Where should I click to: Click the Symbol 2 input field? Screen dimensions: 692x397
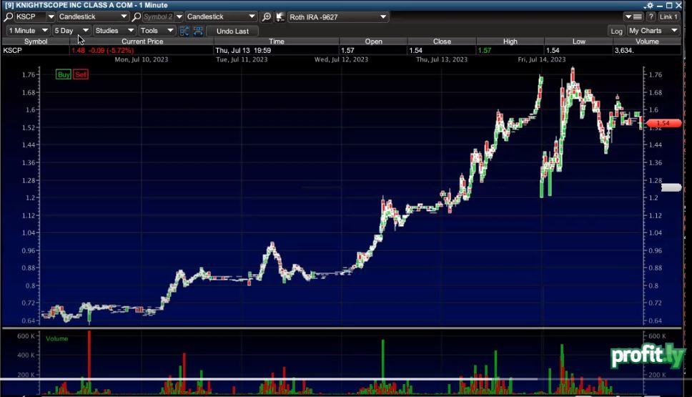click(158, 16)
